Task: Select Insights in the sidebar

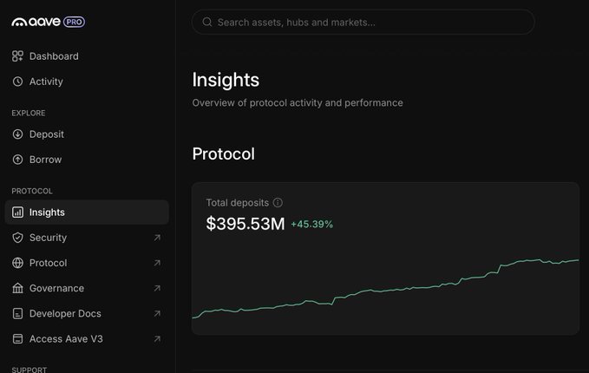Action: click(x=87, y=213)
